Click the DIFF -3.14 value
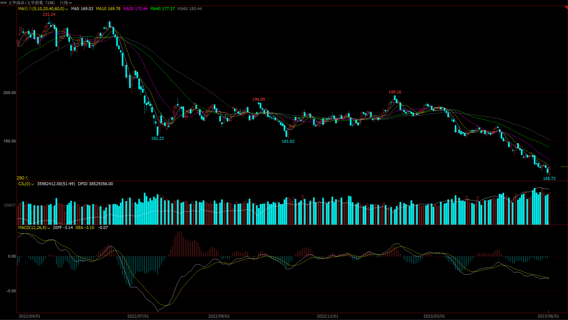This screenshot has height=320, width=568. [63, 227]
